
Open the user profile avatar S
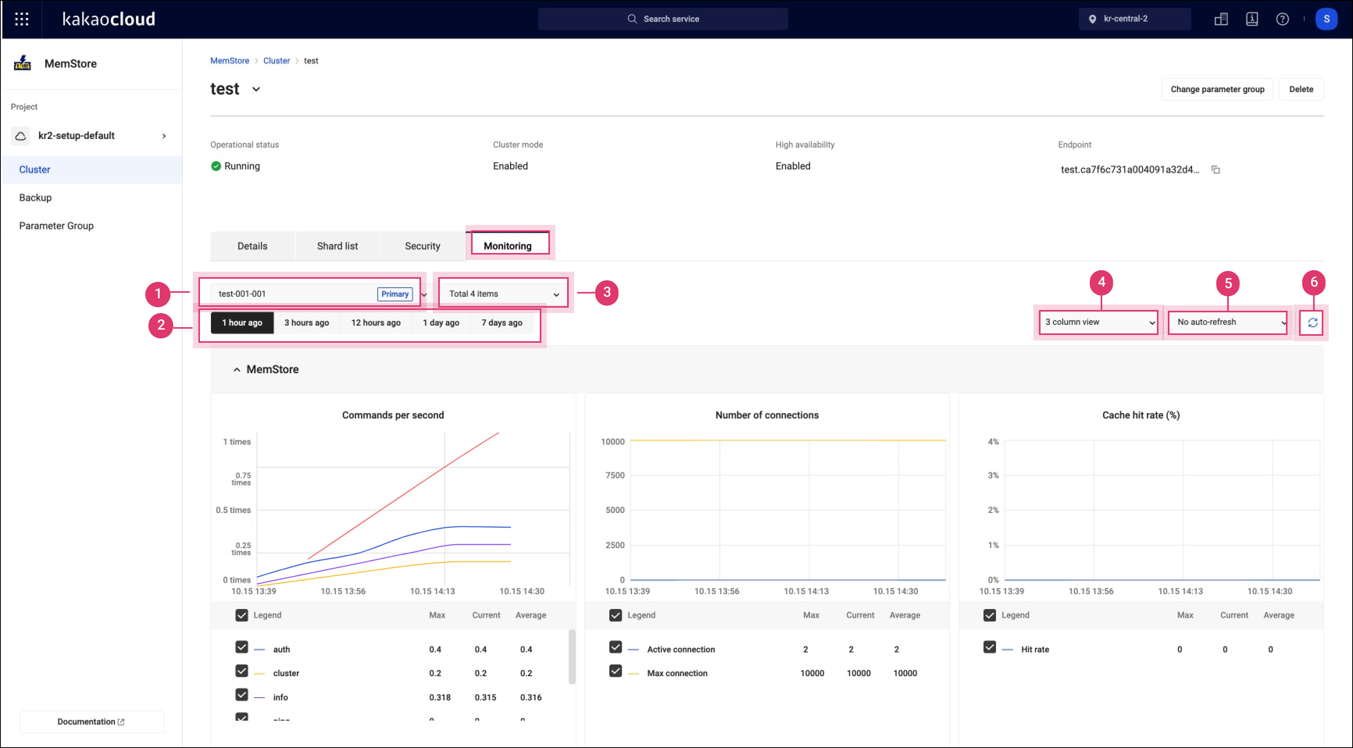pos(1326,19)
